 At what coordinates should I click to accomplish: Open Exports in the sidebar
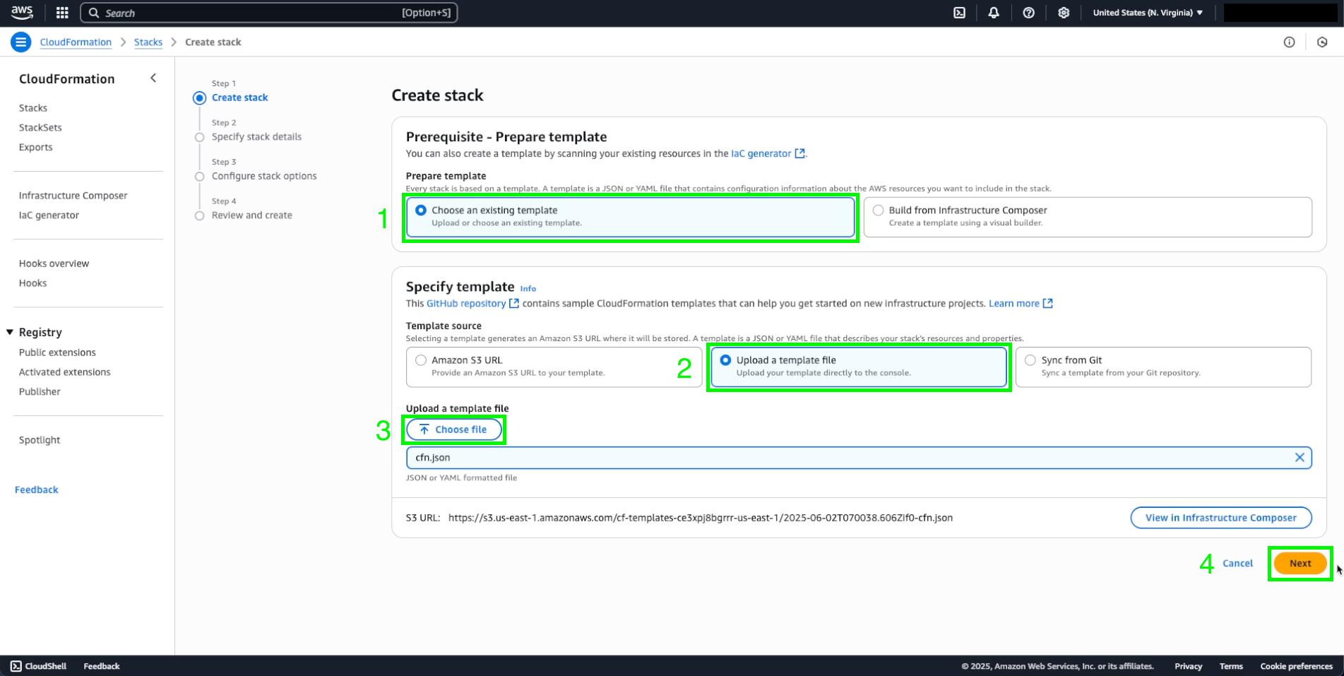pyautogui.click(x=36, y=148)
